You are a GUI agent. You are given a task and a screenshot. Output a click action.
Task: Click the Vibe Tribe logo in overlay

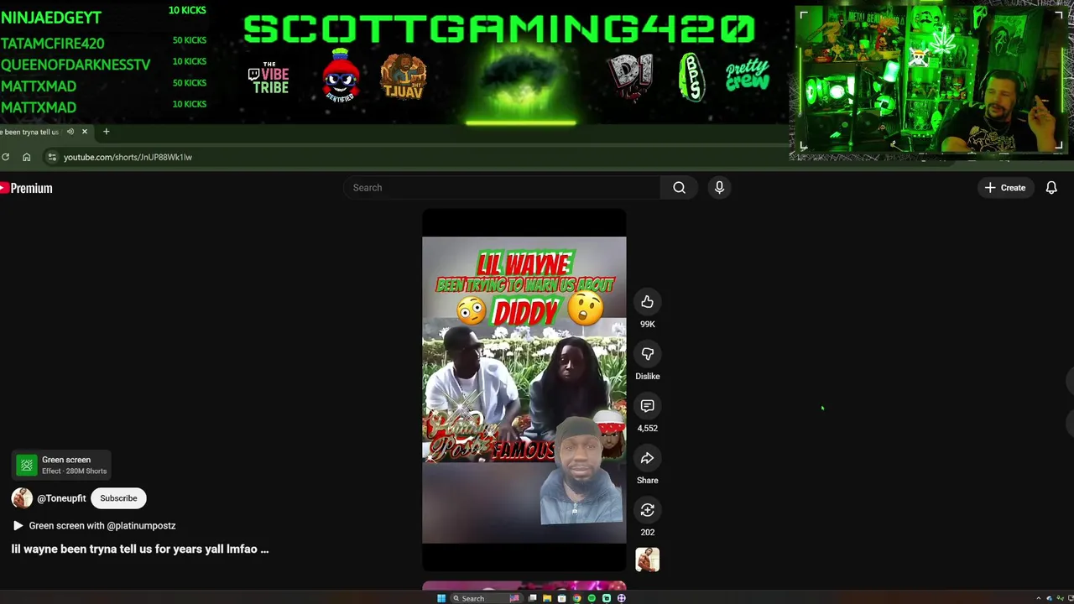coord(268,77)
